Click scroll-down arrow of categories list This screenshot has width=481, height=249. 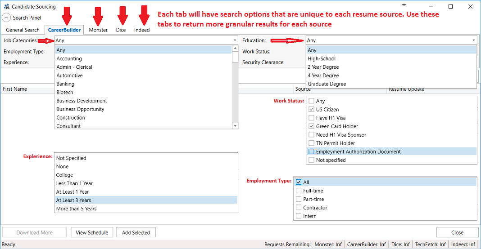(235, 125)
